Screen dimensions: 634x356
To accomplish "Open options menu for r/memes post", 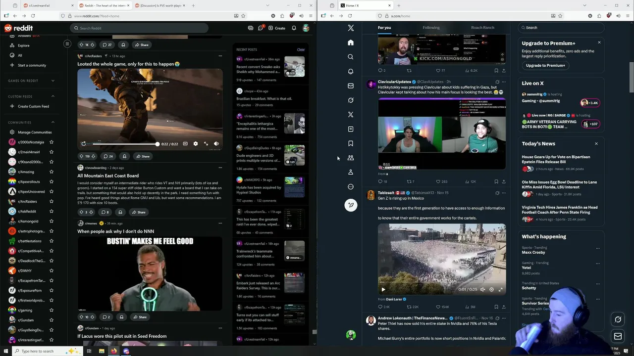I will pyautogui.click(x=220, y=223).
